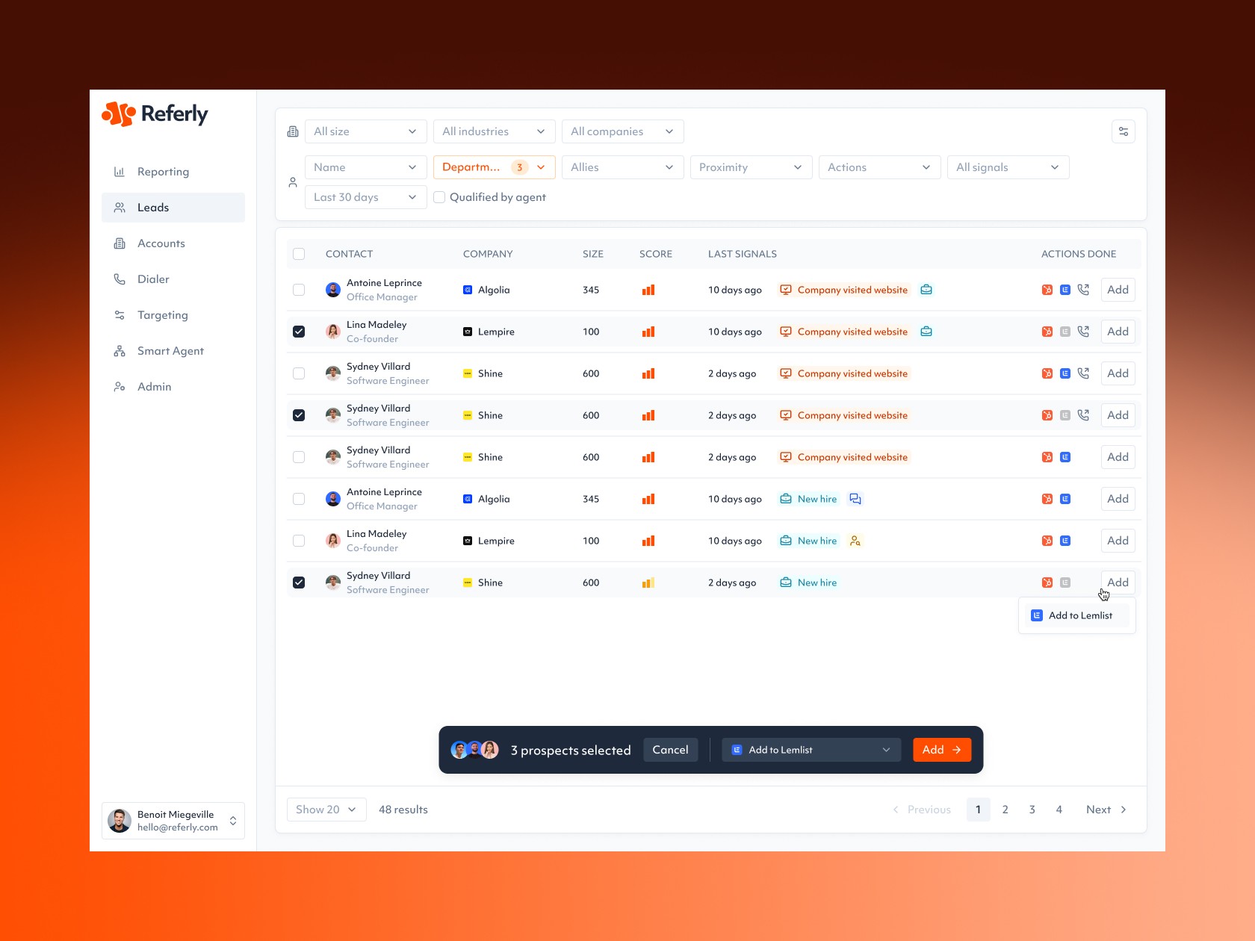Click person-search icon next to Lina's New hire
The image size is (1255, 941).
point(855,541)
